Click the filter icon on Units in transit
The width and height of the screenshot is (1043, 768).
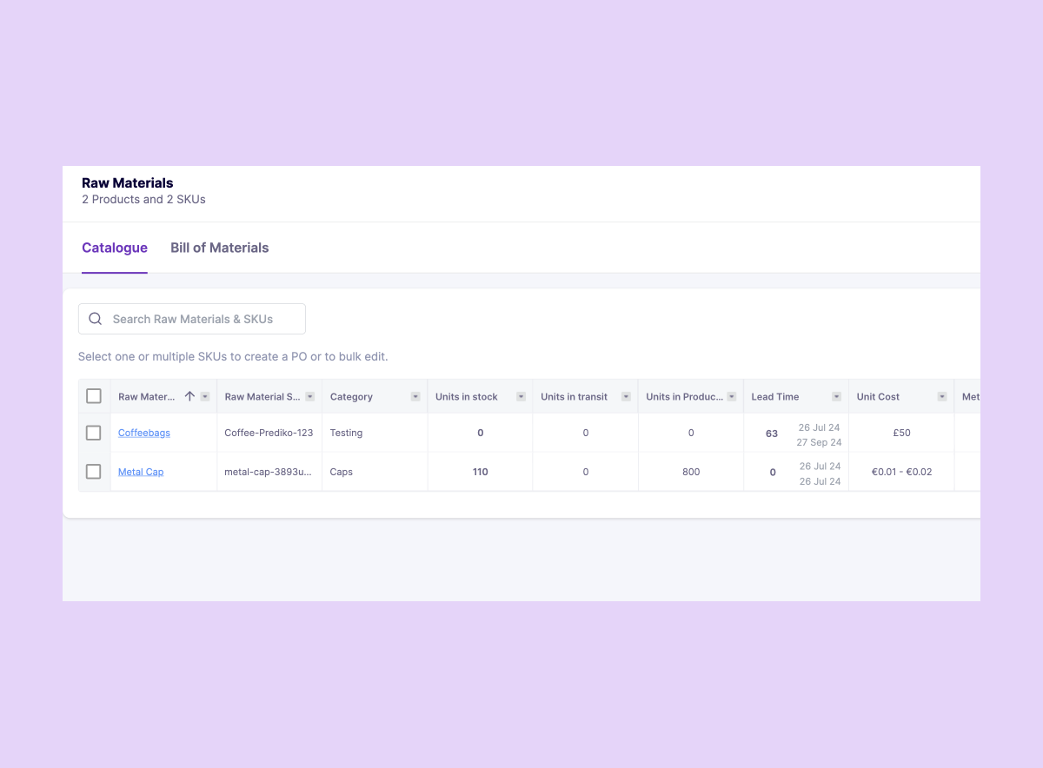(x=625, y=396)
